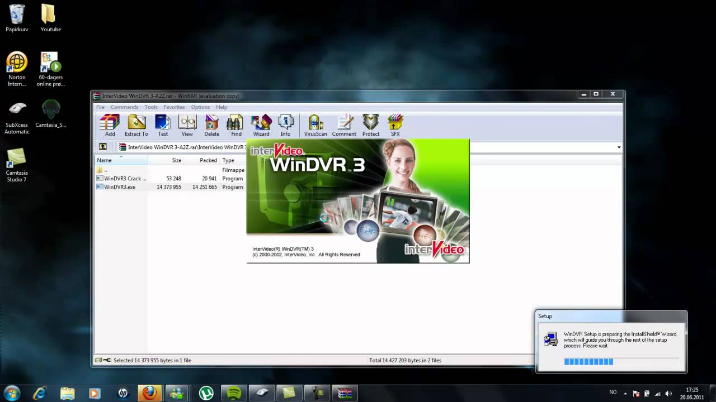Open Windows Explorer from the taskbar
The height and width of the screenshot is (402, 716).
point(67,394)
